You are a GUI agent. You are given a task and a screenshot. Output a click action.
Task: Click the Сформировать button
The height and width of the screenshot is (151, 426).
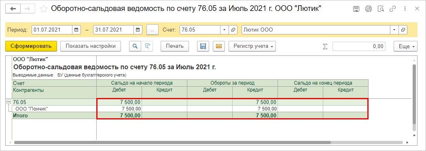[31, 46]
